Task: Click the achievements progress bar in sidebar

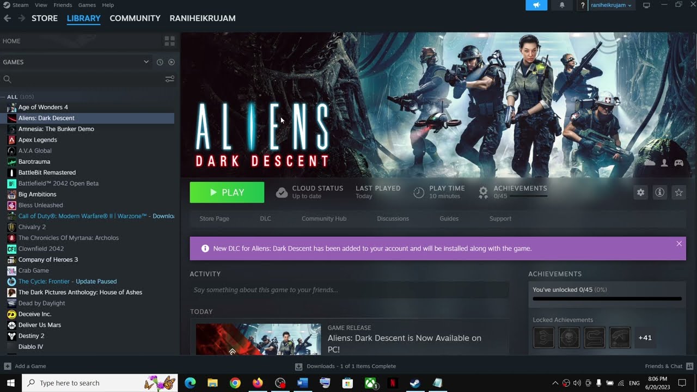Action: pos(607,299)
